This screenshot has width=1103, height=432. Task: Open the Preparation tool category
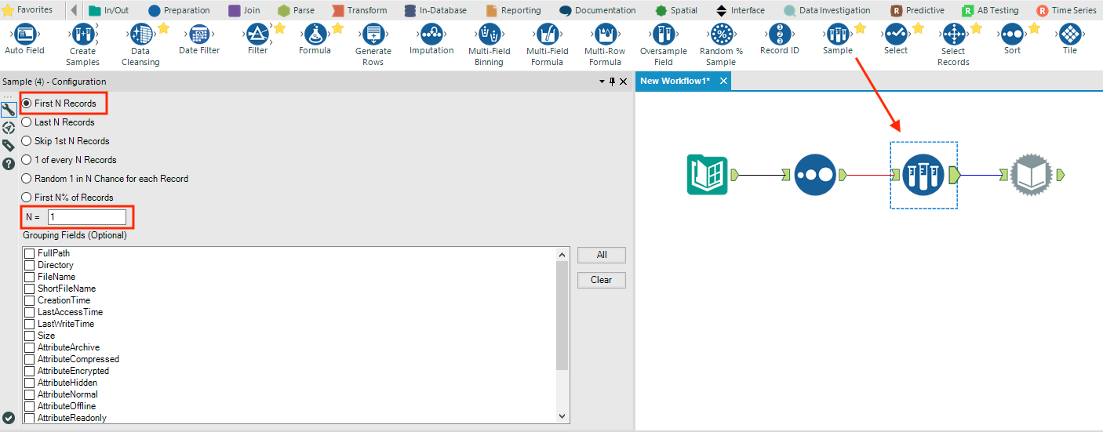click(x=179, y=10)
